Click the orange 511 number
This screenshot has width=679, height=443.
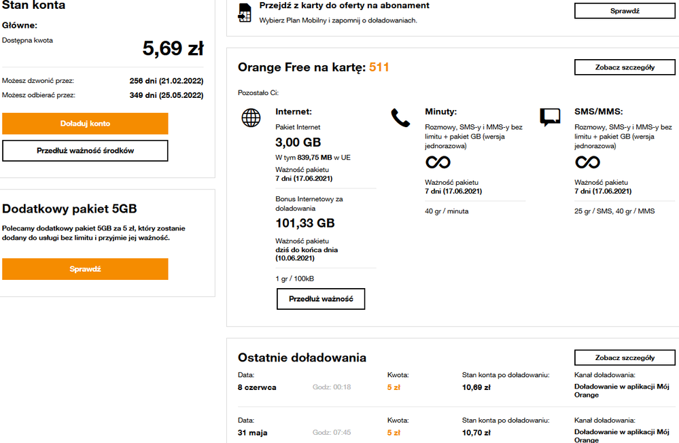(x=379, y=67)
